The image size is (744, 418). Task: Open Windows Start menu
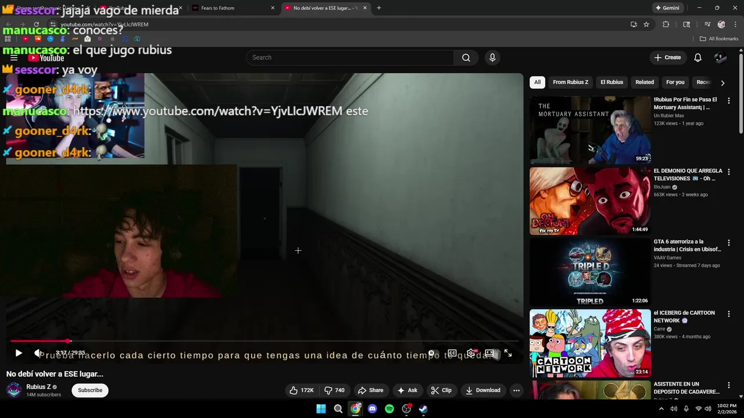point(321,409)
